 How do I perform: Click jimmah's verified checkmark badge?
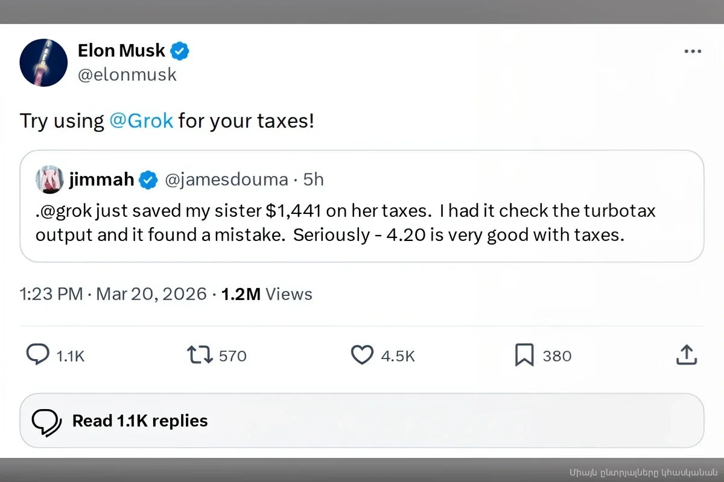[x=148, y=180]
